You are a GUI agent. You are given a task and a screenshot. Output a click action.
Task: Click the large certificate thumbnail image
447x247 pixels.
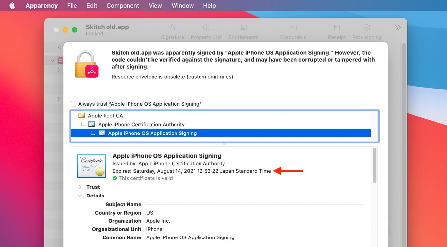tap(91, 166)
